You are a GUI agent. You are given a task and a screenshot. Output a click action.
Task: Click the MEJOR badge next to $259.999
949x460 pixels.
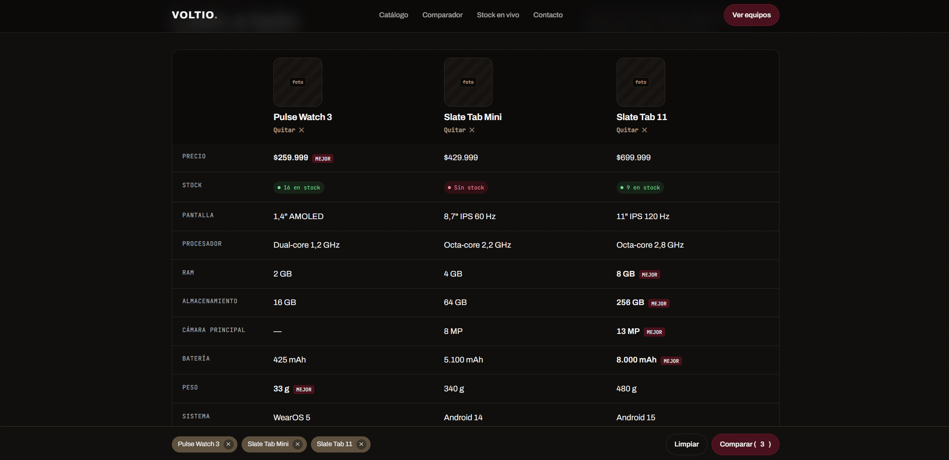click(x=323, y=159)
